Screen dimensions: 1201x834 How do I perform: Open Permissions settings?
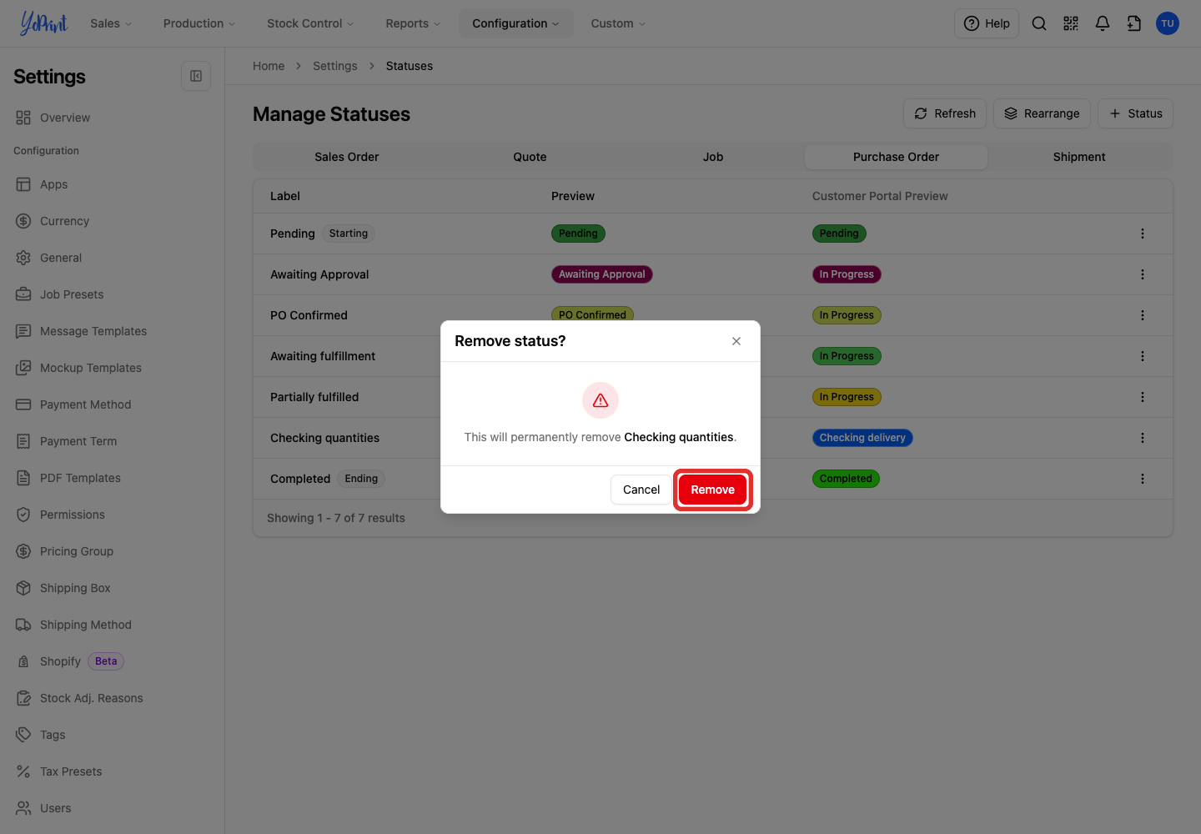tap(112, 515)
